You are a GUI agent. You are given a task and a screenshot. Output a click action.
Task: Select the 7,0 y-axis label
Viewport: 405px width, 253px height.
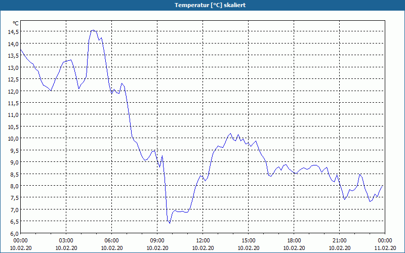[15, 210]
